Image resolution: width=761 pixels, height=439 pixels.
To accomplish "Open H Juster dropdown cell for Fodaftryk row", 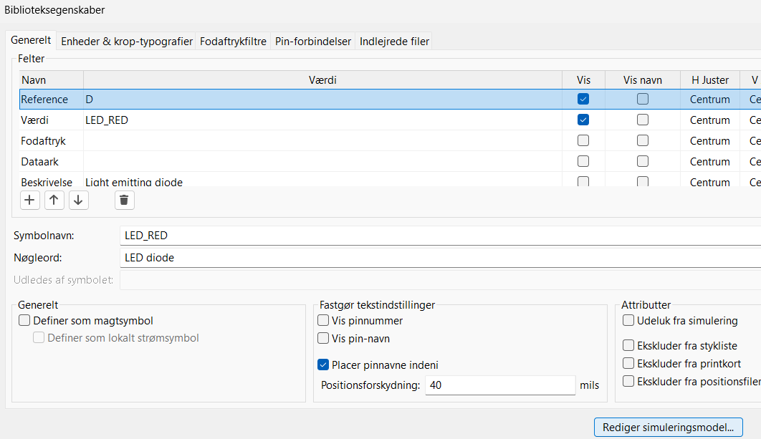I will (709, 140).
